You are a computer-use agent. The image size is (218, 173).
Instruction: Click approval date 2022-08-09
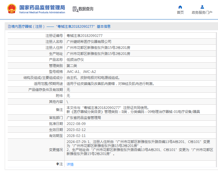coord(76,124)
